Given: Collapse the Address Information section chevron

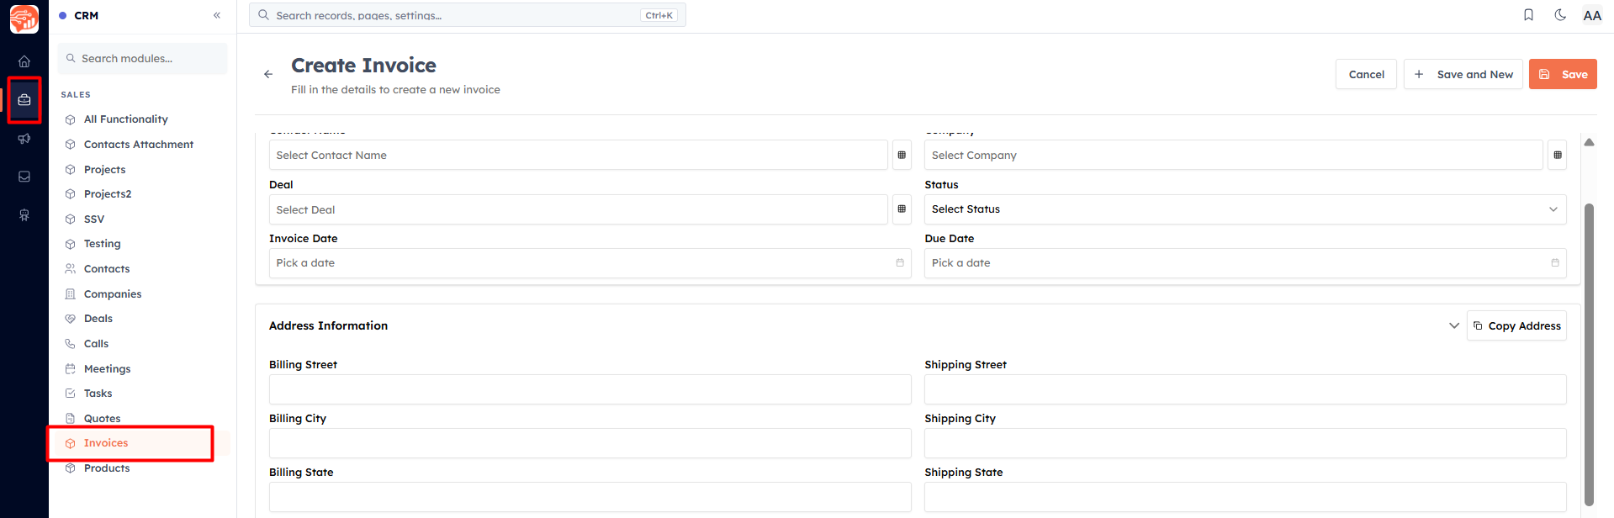Looking at the screenshot, I should [x=1453, y=325].
